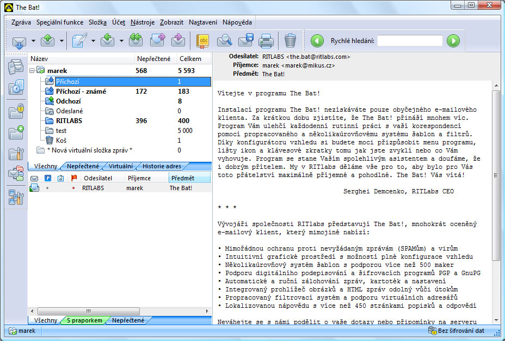Click the sidebar folder with padlock icon

coord(16,112)
